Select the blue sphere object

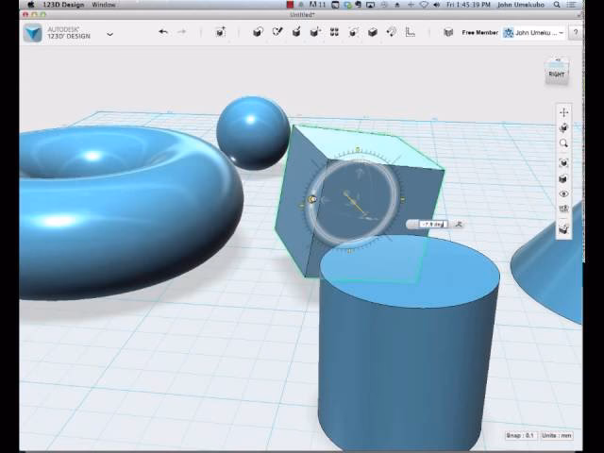click(x=252, y=133)
